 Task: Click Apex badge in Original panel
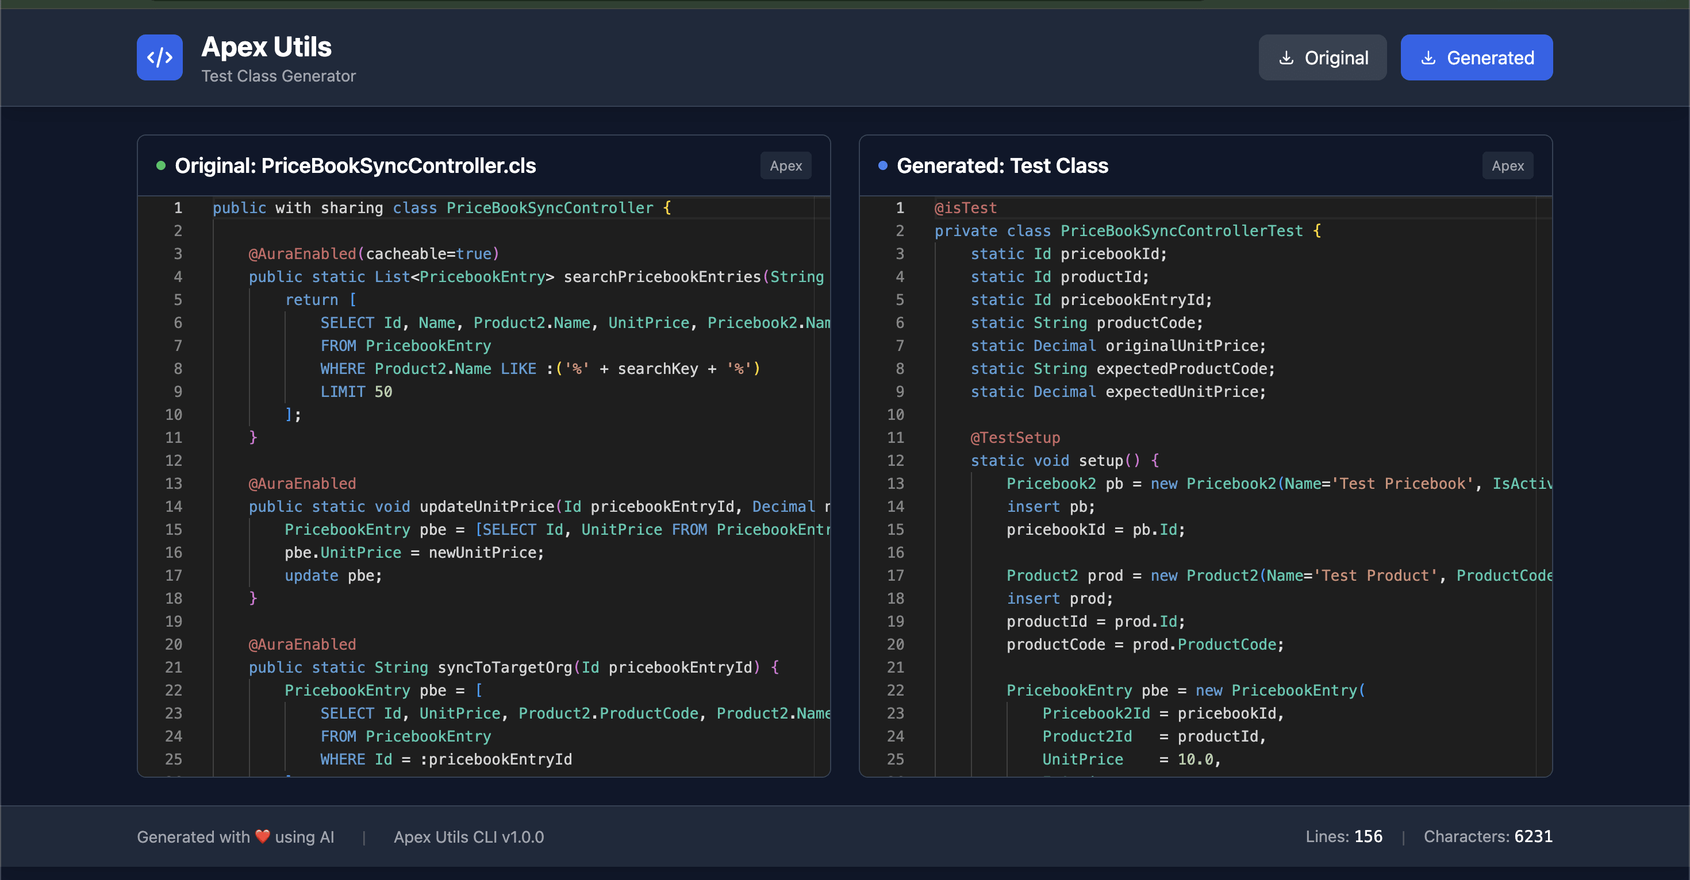click(x=785, y=166)
